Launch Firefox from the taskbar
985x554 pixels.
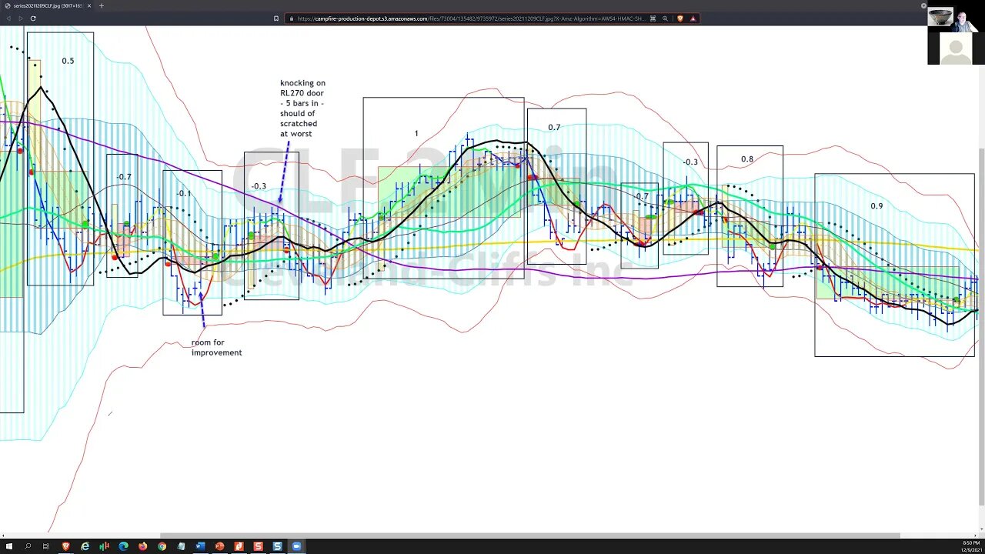[142, 546]
